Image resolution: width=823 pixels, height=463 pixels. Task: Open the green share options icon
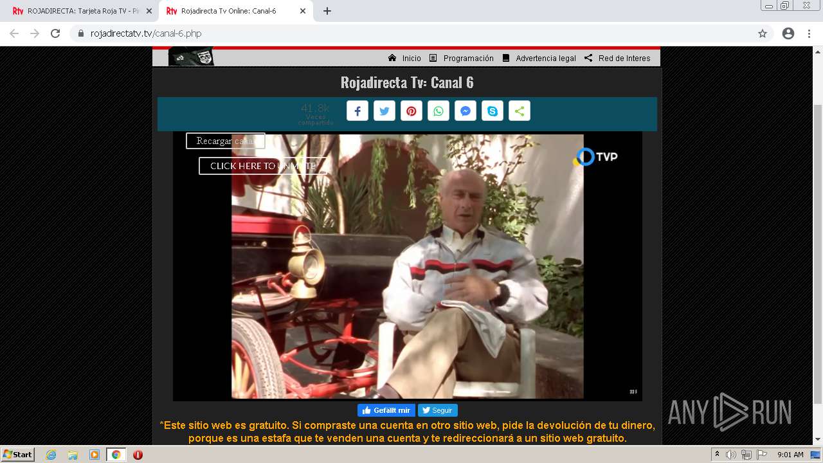pyautogui.click(x=520, y=111)
